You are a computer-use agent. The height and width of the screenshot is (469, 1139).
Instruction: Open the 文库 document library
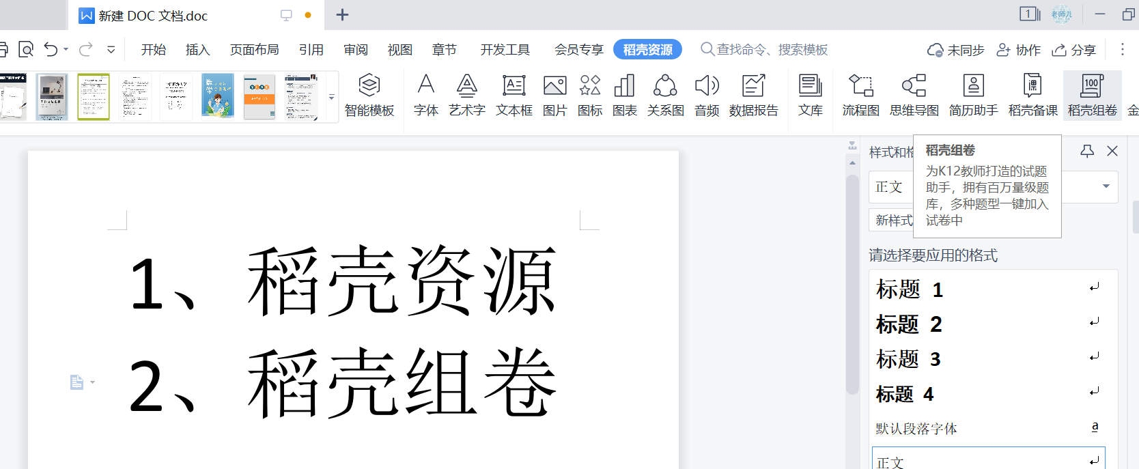coord(810,96)
